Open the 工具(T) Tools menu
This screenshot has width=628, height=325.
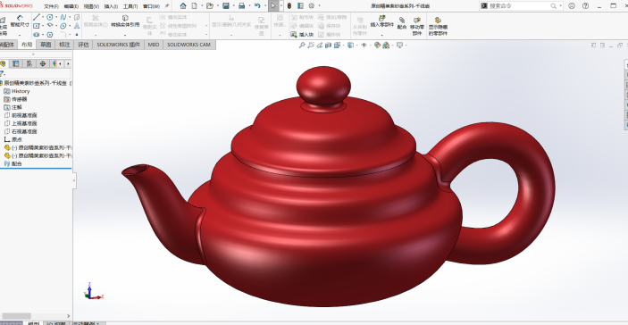130,6
